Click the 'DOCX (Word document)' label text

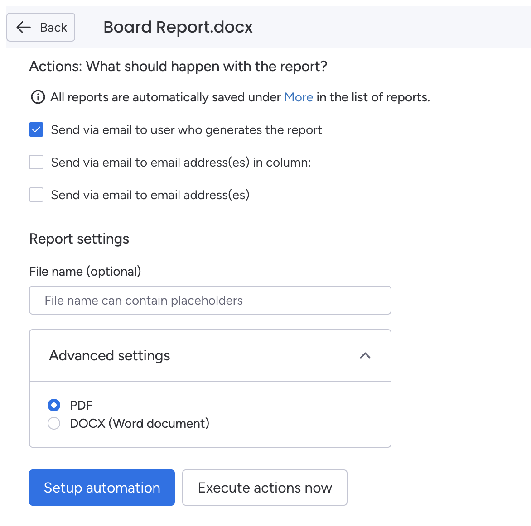[x=140, y=424]
